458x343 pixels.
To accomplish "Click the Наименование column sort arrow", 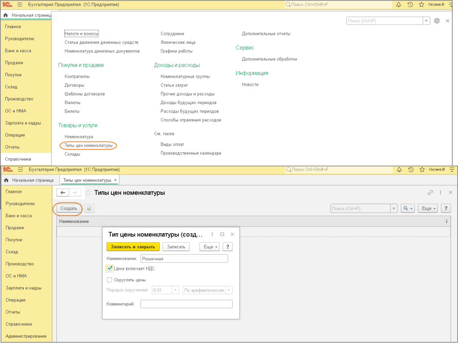I will [446, 222].
